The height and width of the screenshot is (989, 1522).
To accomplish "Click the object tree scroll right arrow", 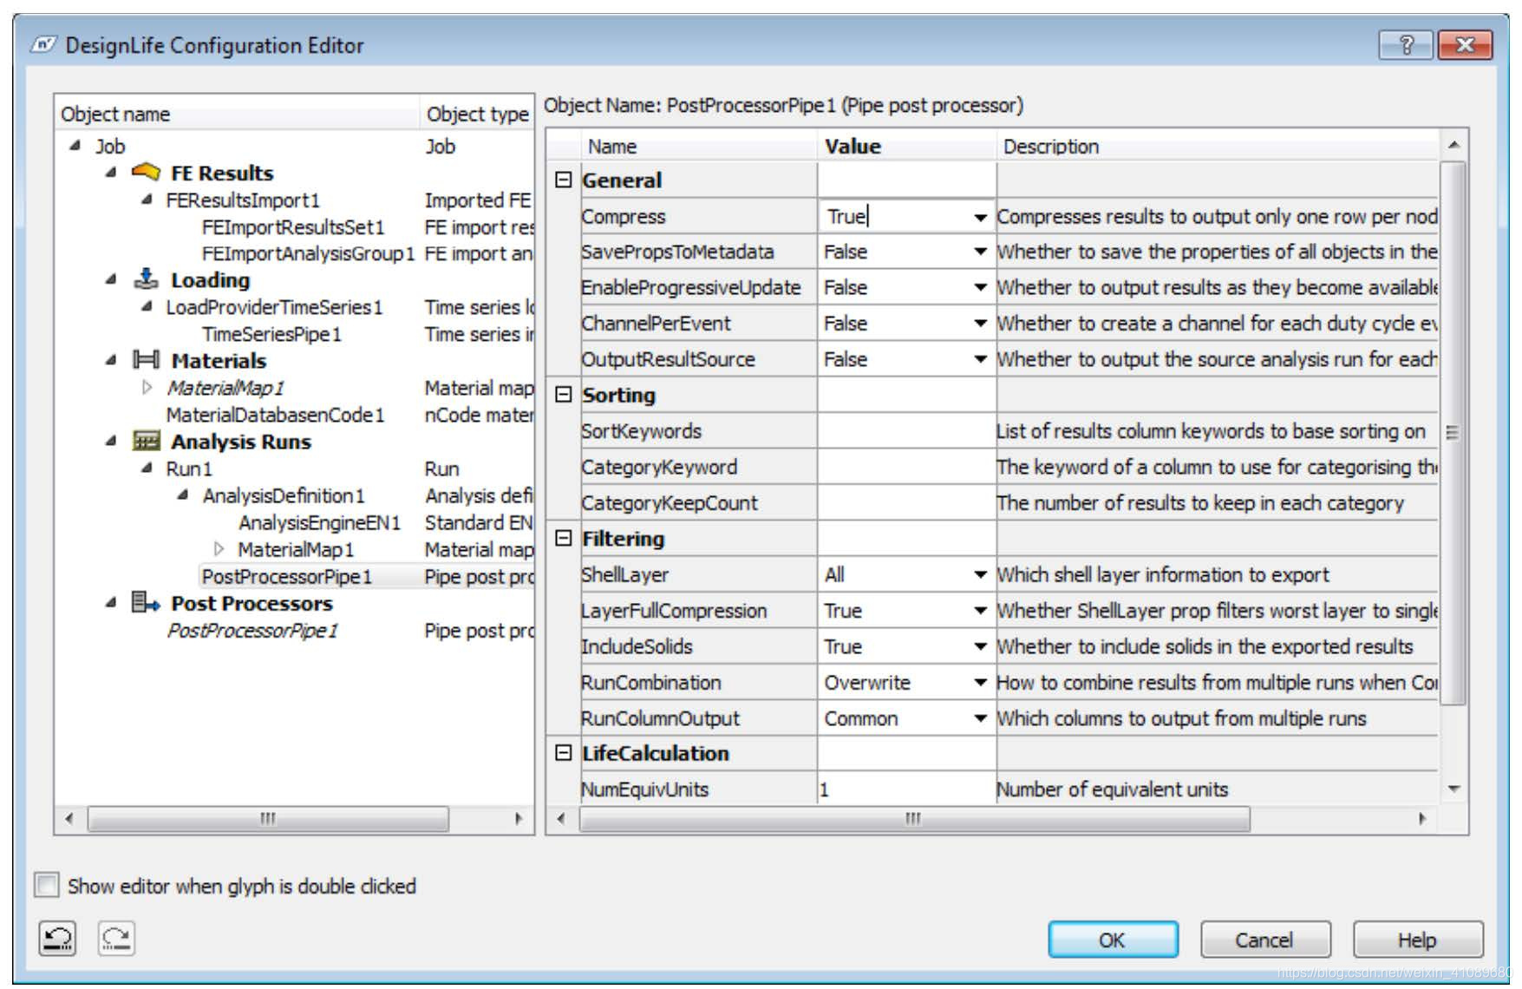I will pos(519,818).
